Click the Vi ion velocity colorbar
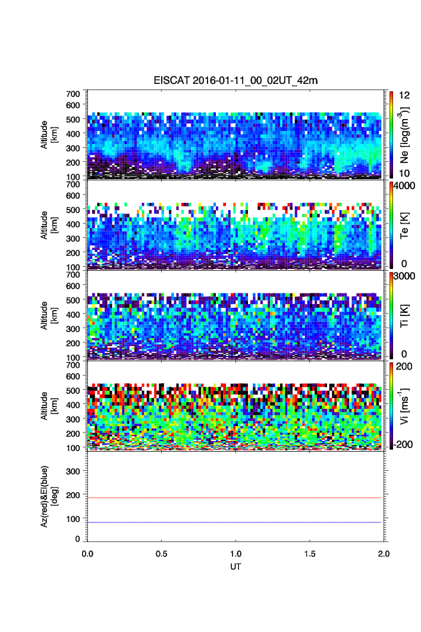421x632 pixels. click(391, 405)
